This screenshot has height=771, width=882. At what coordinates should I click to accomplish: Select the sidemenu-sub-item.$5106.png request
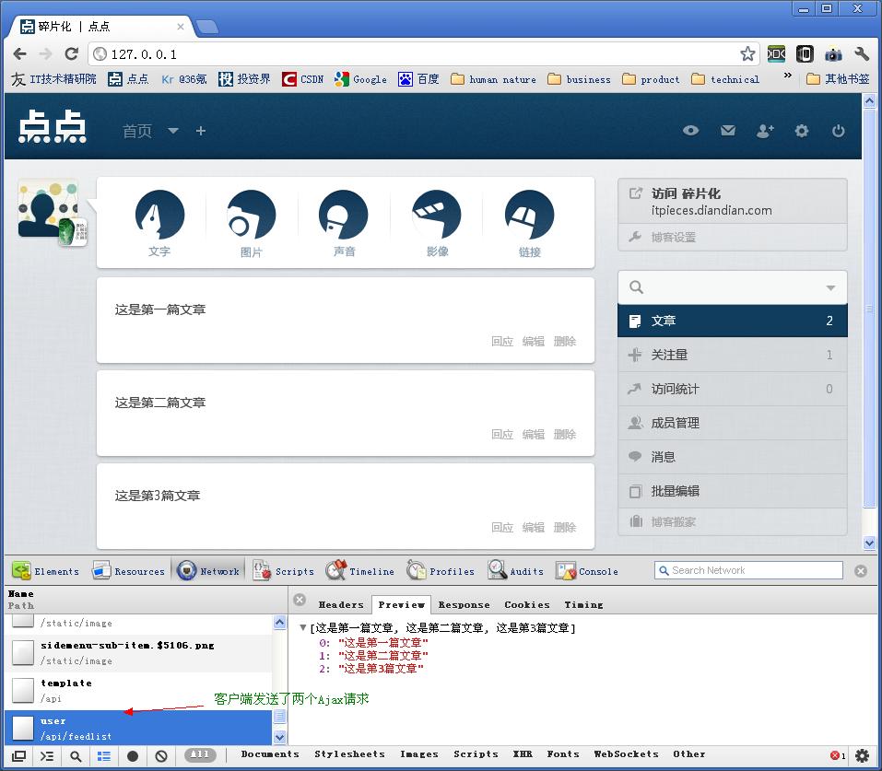pyautogui.click(x=138, y=653)
